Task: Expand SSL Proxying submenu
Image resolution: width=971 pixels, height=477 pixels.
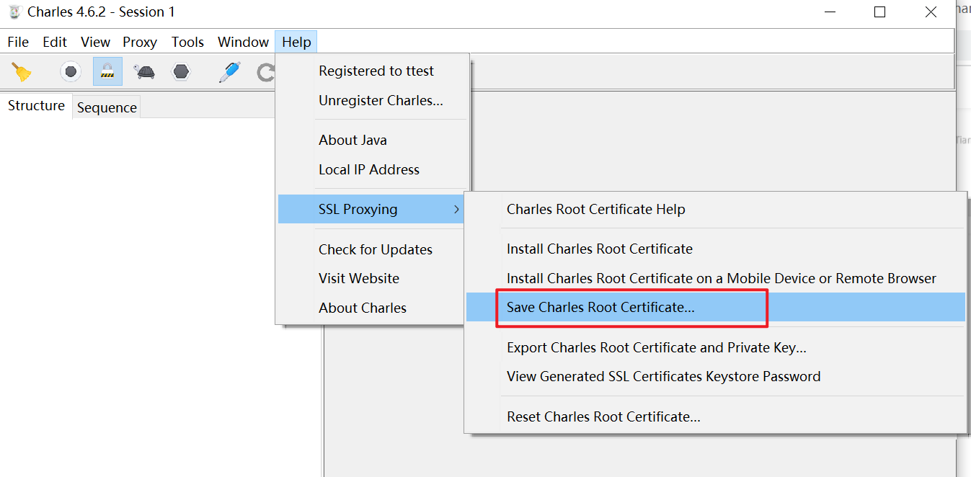Action: [x=373, y=209]
